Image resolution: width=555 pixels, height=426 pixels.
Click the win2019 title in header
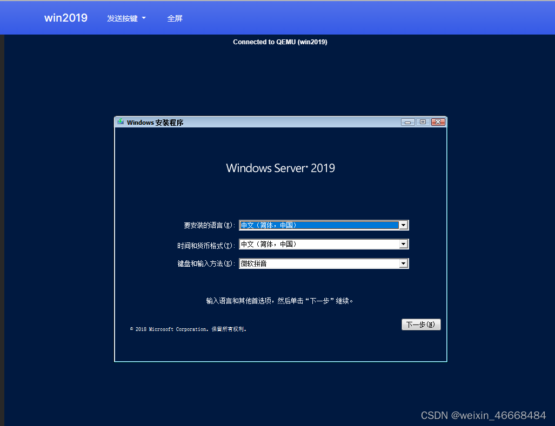point(66,18)
